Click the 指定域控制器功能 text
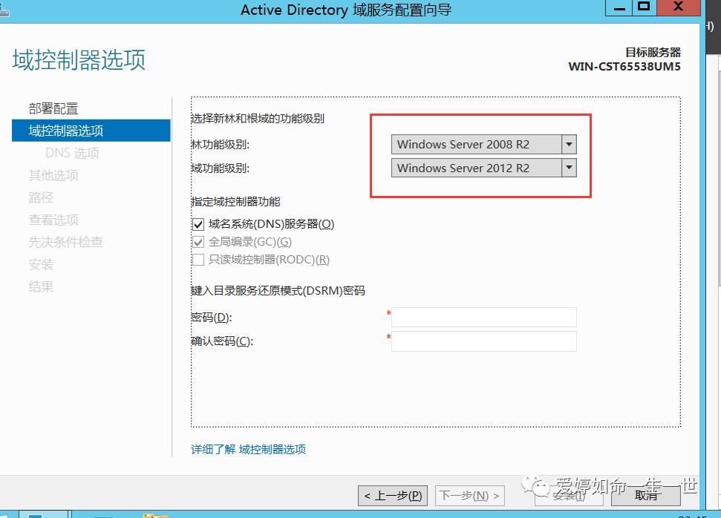The image size is (721, 518). 235,201
